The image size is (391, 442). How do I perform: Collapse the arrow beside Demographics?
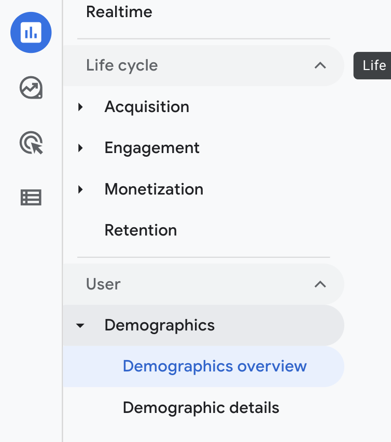80,326
